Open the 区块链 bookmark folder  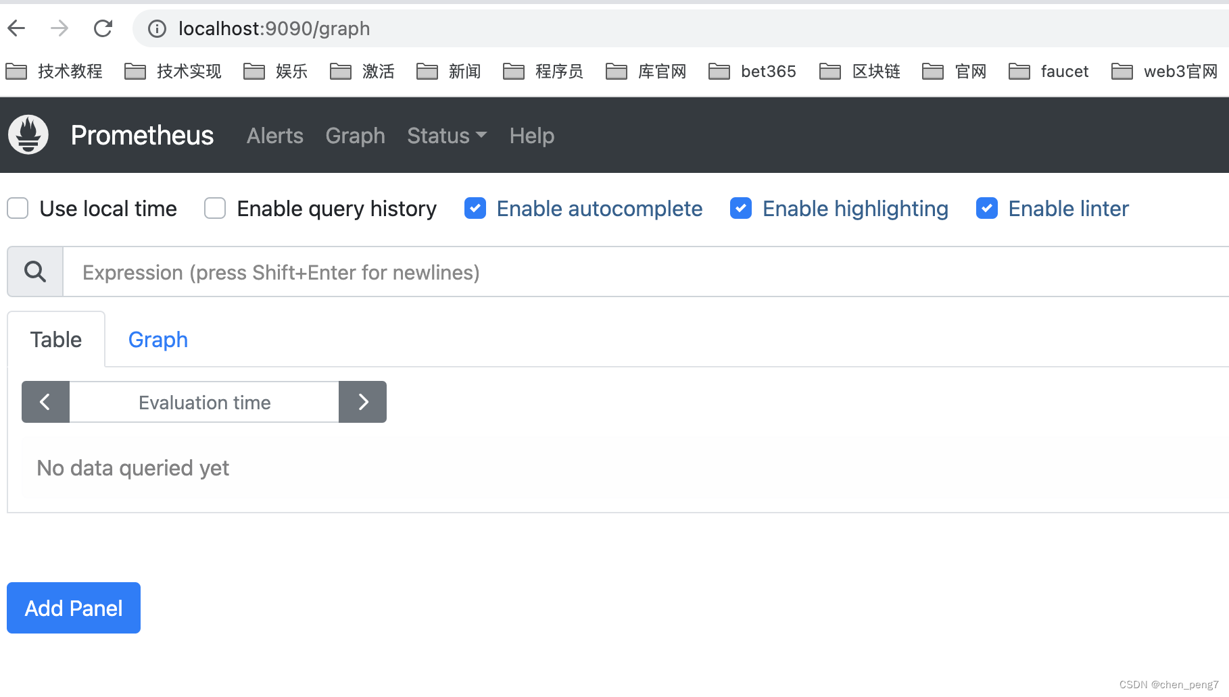tap(860, 71)
